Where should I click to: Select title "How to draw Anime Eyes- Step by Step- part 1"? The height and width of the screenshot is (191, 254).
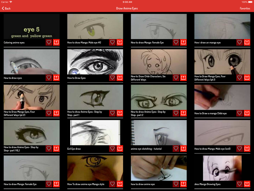click(x=85, y=113)
